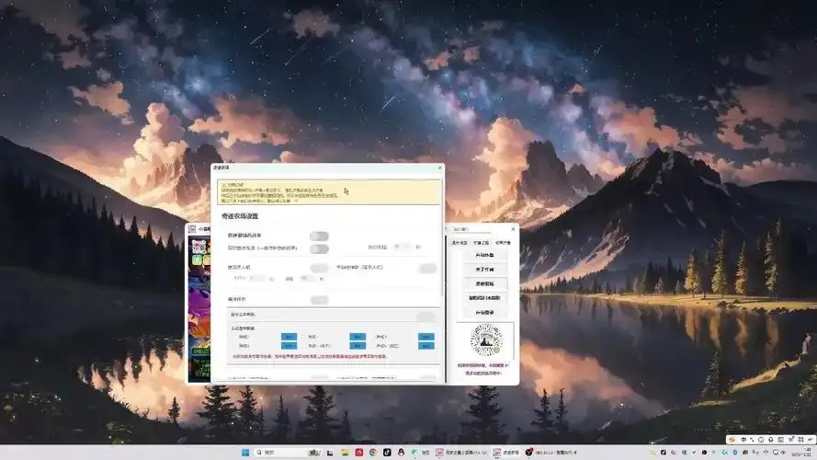Click the top-middle blue button in the grid

[x=357, y=337]
